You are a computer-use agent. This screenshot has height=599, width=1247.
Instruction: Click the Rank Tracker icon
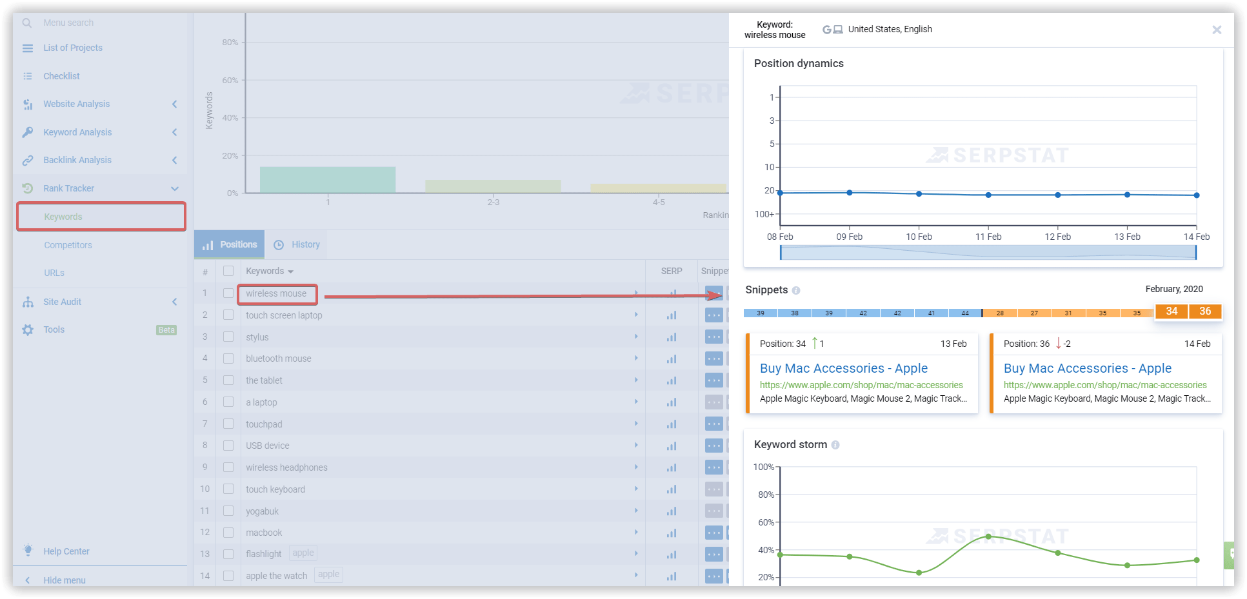28,188
